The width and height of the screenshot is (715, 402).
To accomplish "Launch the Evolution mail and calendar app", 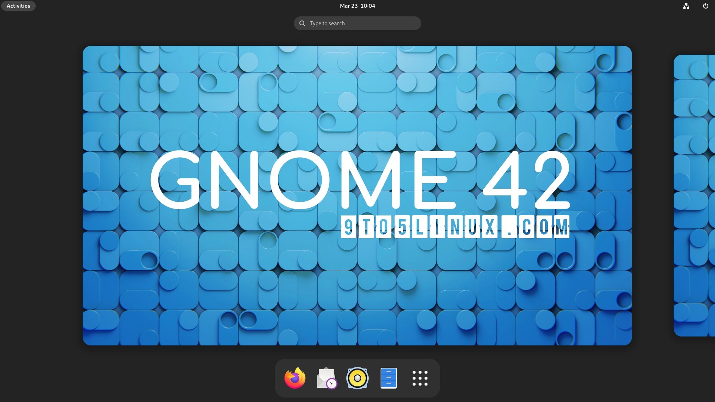I will click(x=327, y=378).
